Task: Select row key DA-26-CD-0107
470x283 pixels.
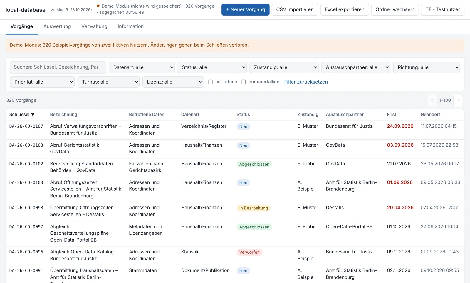Action: tap(26, 126)
